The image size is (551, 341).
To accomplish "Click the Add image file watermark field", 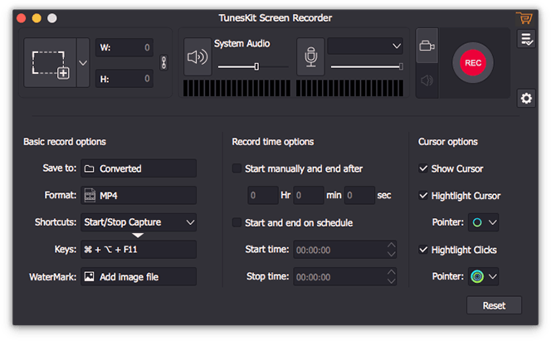I will (139, 277).
